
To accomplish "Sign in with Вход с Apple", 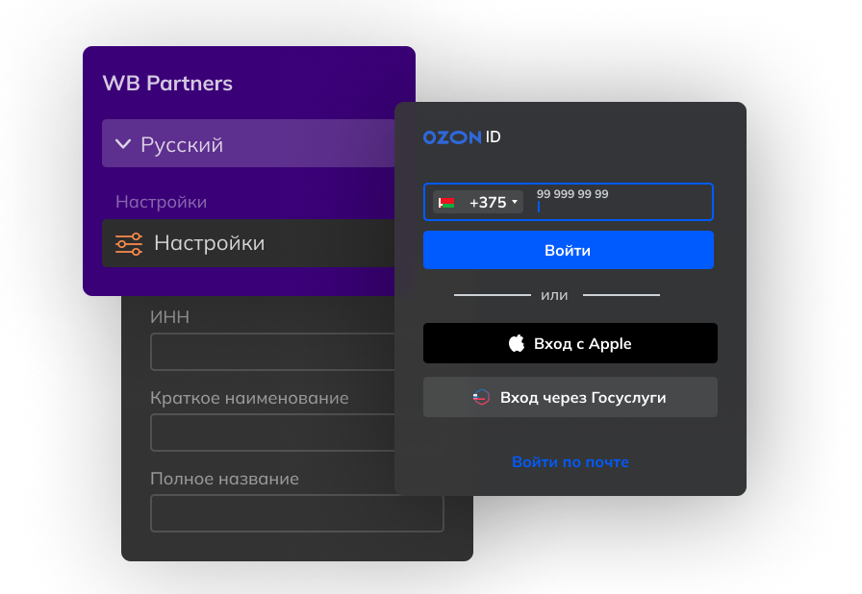I will 570,343.
